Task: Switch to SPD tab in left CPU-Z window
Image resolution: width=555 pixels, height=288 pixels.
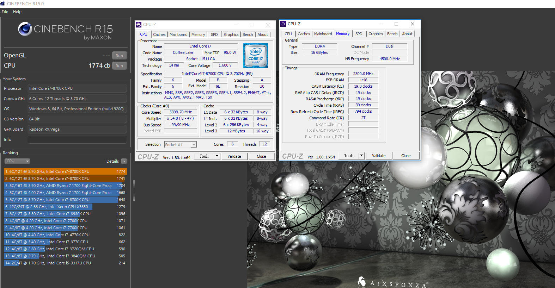Action: (214, 35)
